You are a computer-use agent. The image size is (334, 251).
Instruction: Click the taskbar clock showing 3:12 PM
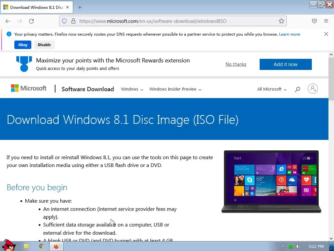point(316,246)
